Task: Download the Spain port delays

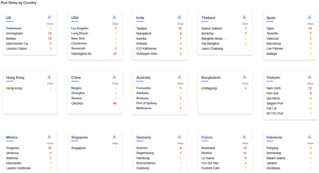Action: click(x=309, y=17)
